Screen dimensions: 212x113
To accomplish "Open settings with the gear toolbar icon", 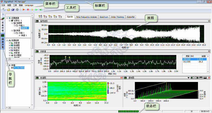I will coord(17,10).
